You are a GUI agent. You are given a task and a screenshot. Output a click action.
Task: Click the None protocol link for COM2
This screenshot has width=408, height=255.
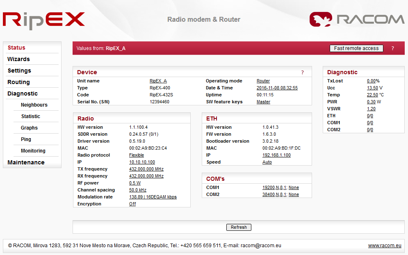(x=294, y=195)
